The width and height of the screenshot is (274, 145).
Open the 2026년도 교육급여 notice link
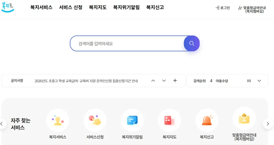86,81
